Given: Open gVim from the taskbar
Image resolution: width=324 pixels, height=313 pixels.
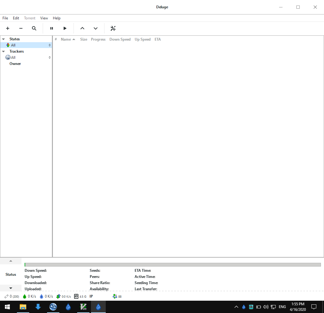Looking at the screenshot, I should click(x=83, y=307).
